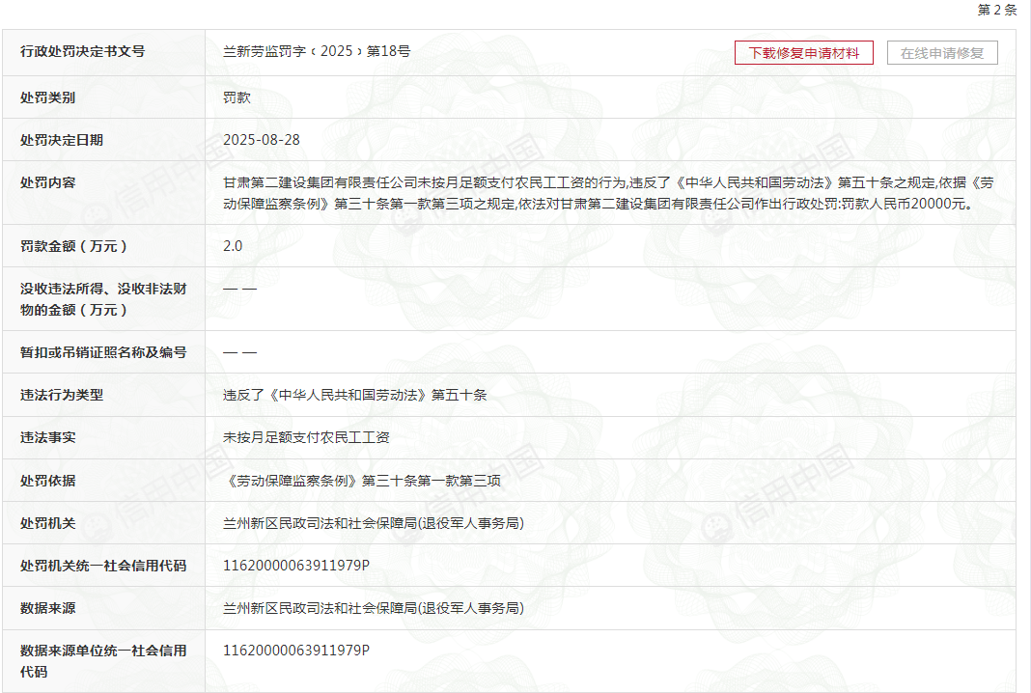Click the penalty document number 兰新劳监罚字〔2025〕第18号
Viewport: 1031px width, 693px height.
click(317, 51)
